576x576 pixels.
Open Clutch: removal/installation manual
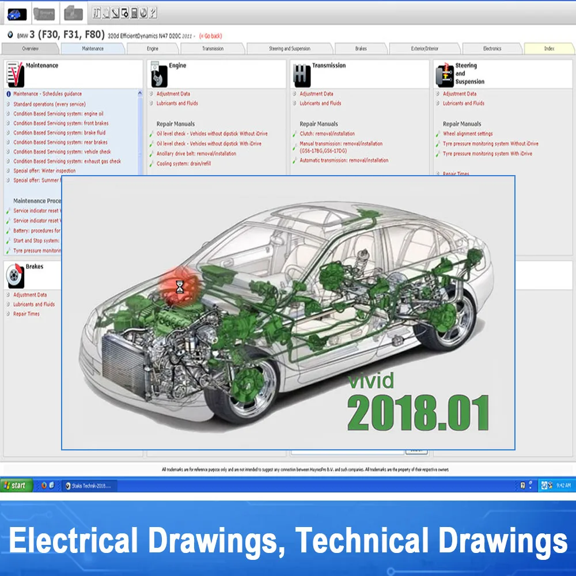point(327,134)
